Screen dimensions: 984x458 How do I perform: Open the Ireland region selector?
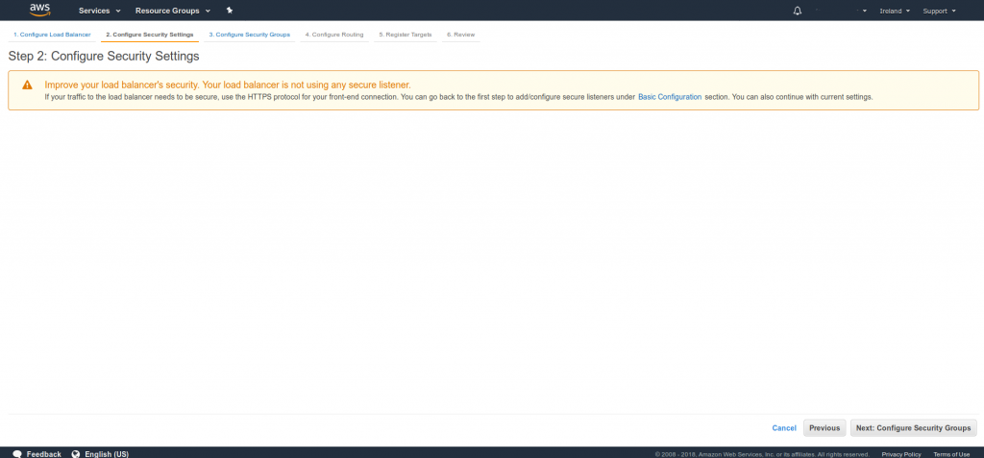[x=894, y=11]
